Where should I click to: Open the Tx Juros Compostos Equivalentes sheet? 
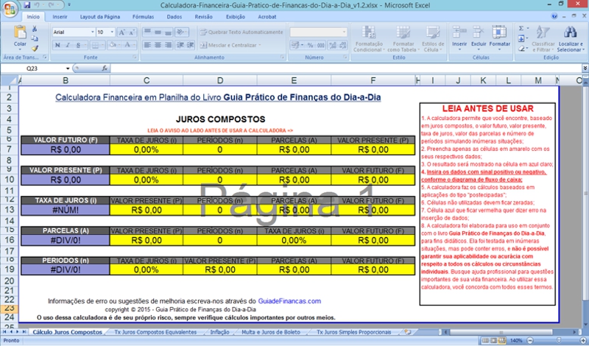[155, 332]
